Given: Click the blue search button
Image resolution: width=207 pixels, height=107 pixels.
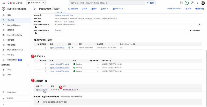Looking at the screenshot, I should [151, 3].
